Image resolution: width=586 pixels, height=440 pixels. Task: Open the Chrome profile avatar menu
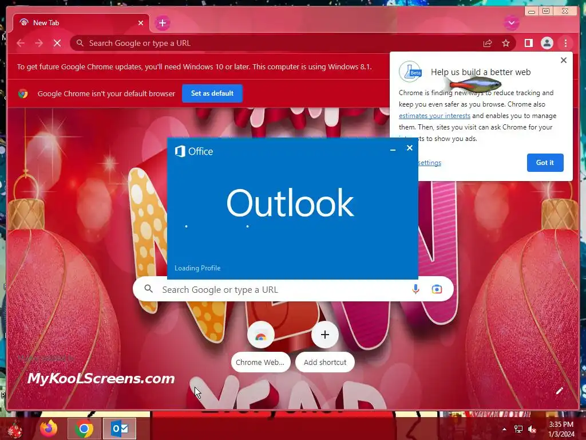click(547, 44)
